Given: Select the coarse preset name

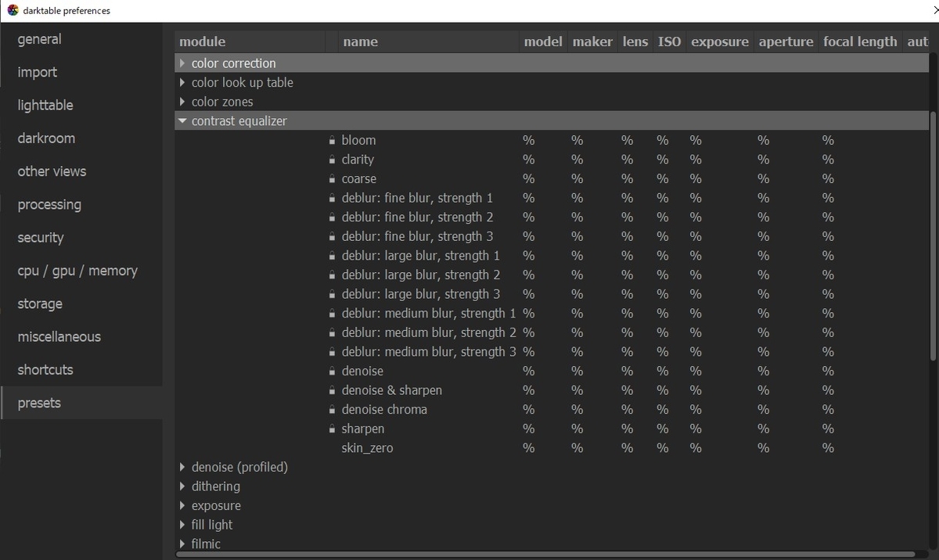Looking at the screenshot, I should 359,179.
